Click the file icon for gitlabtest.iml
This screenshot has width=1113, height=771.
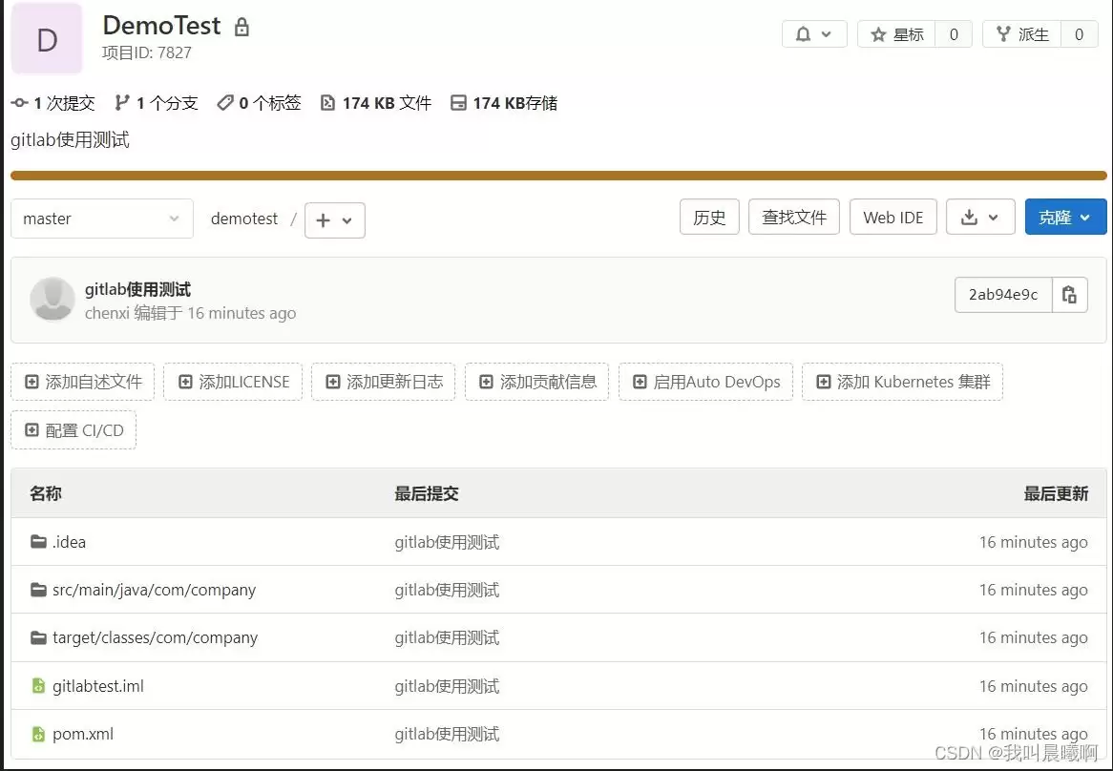point(38,686)
